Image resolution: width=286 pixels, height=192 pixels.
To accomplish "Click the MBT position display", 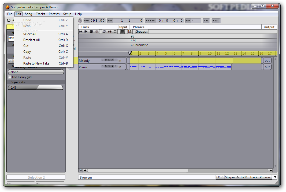I will [125, 21].
